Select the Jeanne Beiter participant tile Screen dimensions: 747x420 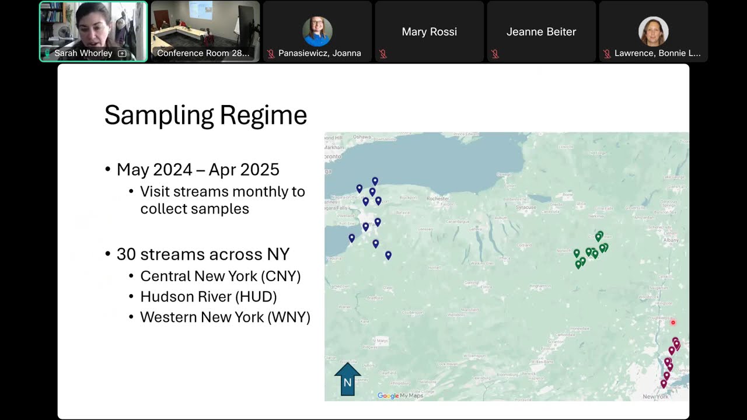542,32
